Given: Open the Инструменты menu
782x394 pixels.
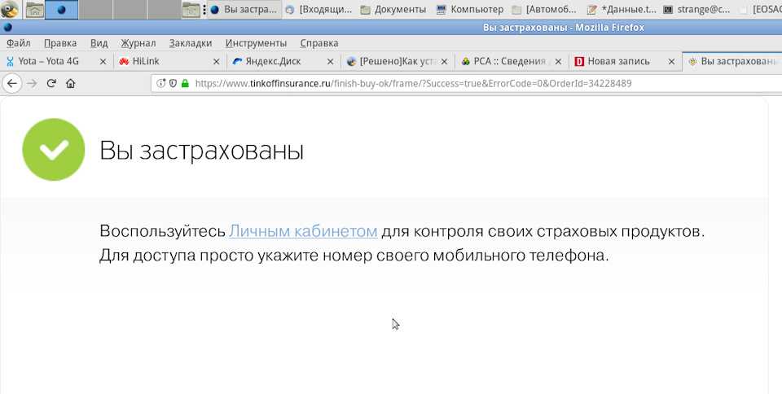Looking at the screenshot, I should (x=256, y=43).
